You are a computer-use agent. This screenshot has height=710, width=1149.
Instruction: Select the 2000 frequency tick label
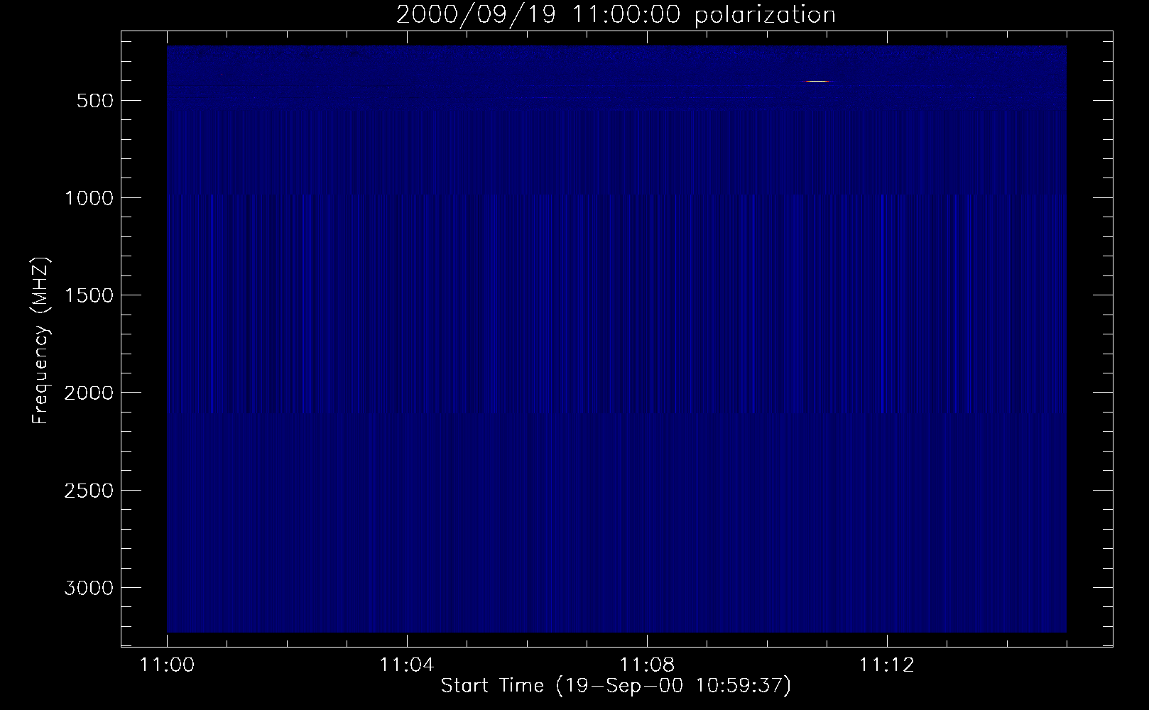88,393
